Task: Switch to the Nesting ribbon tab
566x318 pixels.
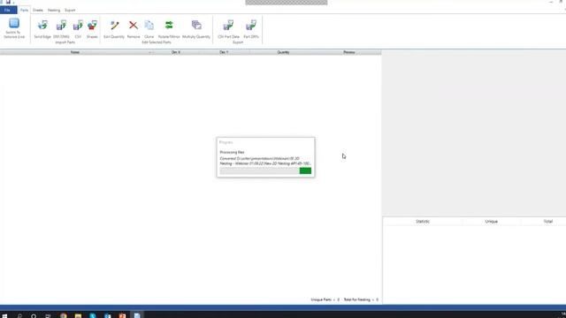Action: [54, 10]
